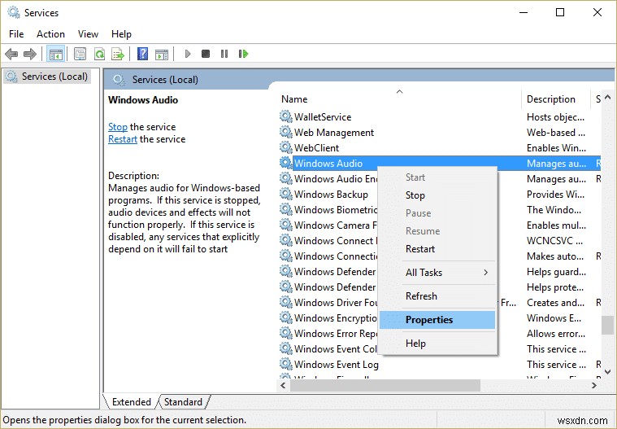Click the WalletService gear icon

[x=285, y=116]
